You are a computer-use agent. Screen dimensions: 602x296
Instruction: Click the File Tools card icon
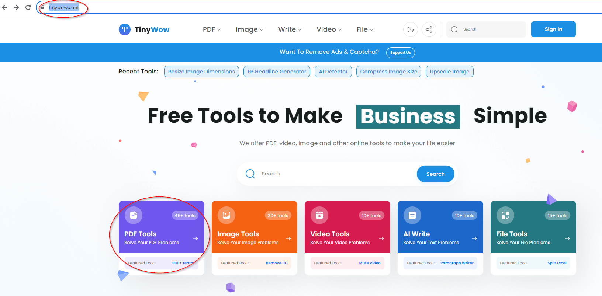coord(505,215)
